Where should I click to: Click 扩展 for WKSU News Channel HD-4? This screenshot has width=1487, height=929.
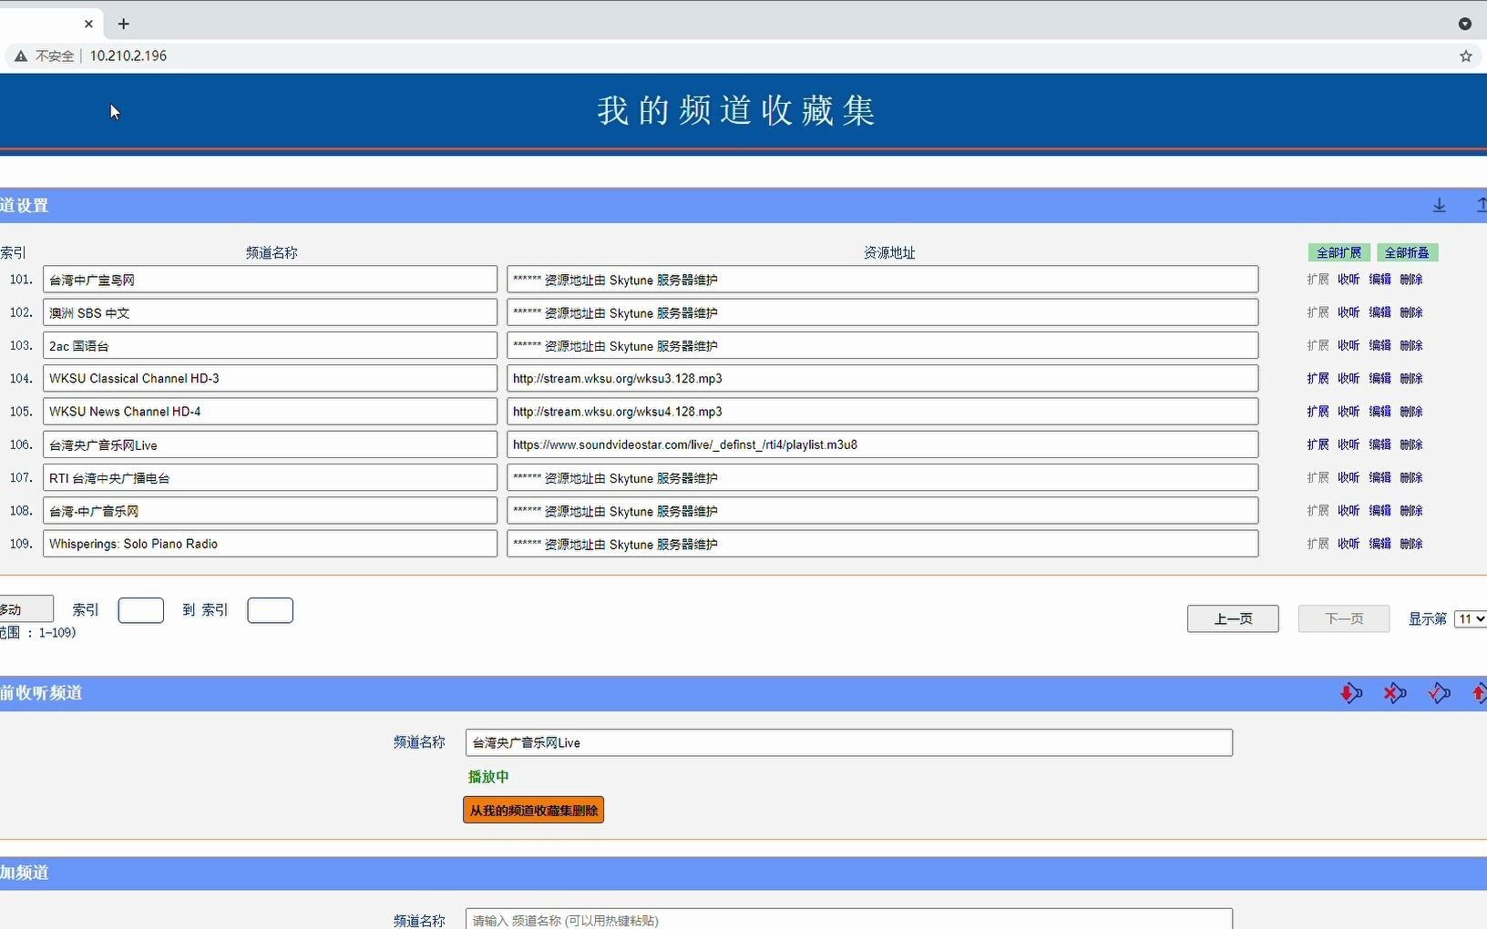click(x=1318, y=412)
